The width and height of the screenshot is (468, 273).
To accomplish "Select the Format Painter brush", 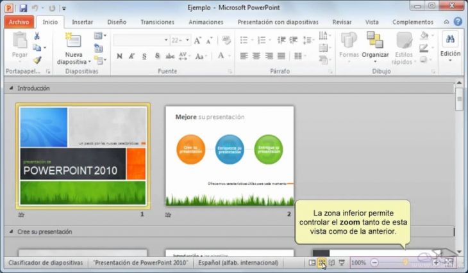I will click(37, 60).
